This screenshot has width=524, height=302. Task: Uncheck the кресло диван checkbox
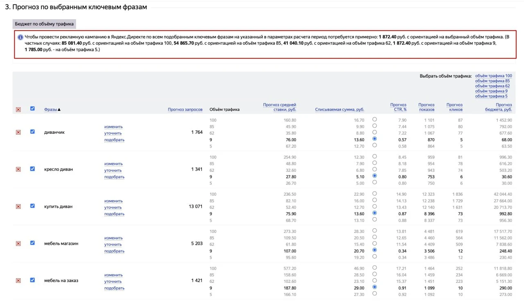point(32,169)
